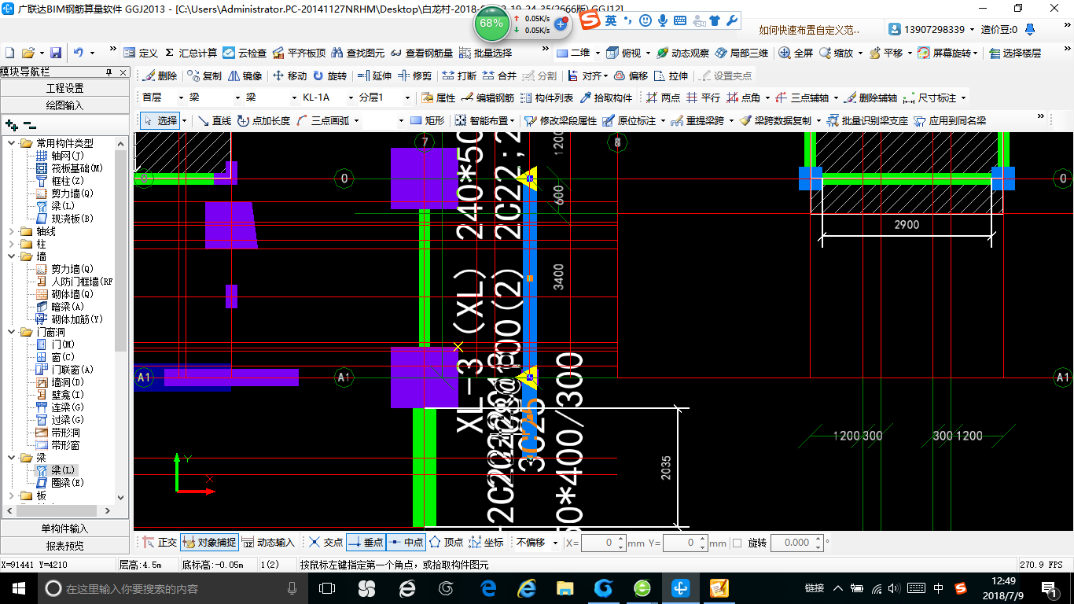Click 旋转 rotate tool
The width and height of the screenshot is (1074, 604).
(x=329, y=75)
